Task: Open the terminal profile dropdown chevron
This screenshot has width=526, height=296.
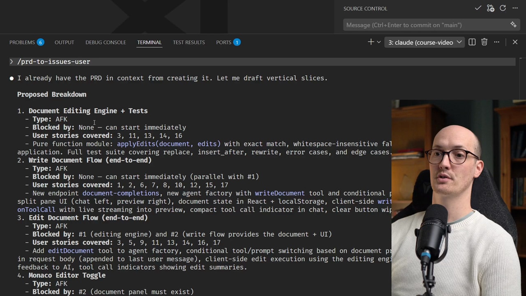Action: point(378,42)
